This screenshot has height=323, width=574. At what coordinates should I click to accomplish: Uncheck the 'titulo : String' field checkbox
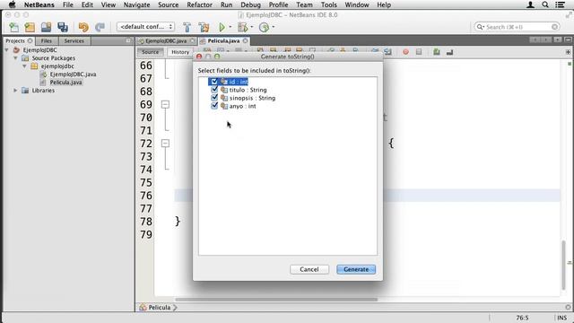[214, 90]
